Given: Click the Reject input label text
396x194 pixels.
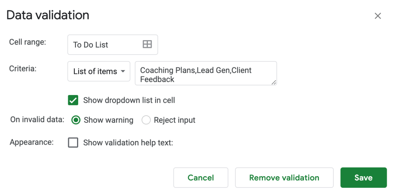Looking at the screenshot, I should pos(175,120).
